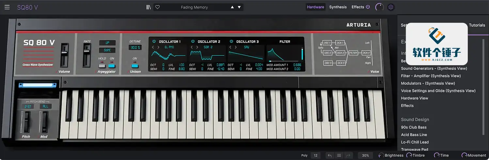This screenshot has height=160, width=489.
Task: Click the Volume slider
Action: click(x=64, y=53)
